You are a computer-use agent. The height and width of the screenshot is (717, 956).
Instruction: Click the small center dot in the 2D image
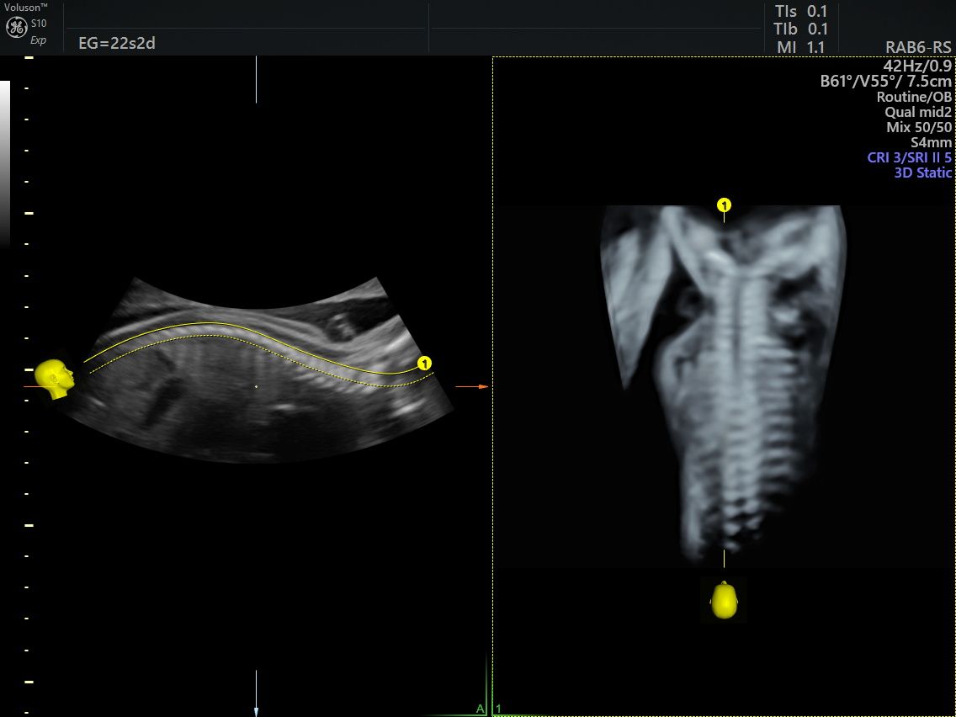tap(256, 386)
